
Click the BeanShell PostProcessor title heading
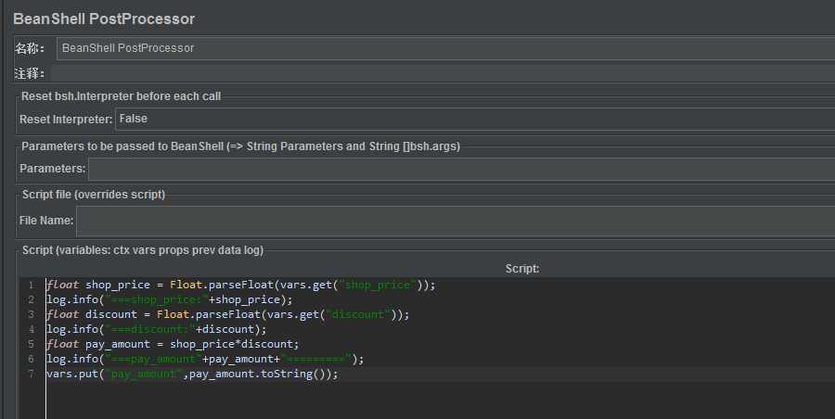[104, 19]
